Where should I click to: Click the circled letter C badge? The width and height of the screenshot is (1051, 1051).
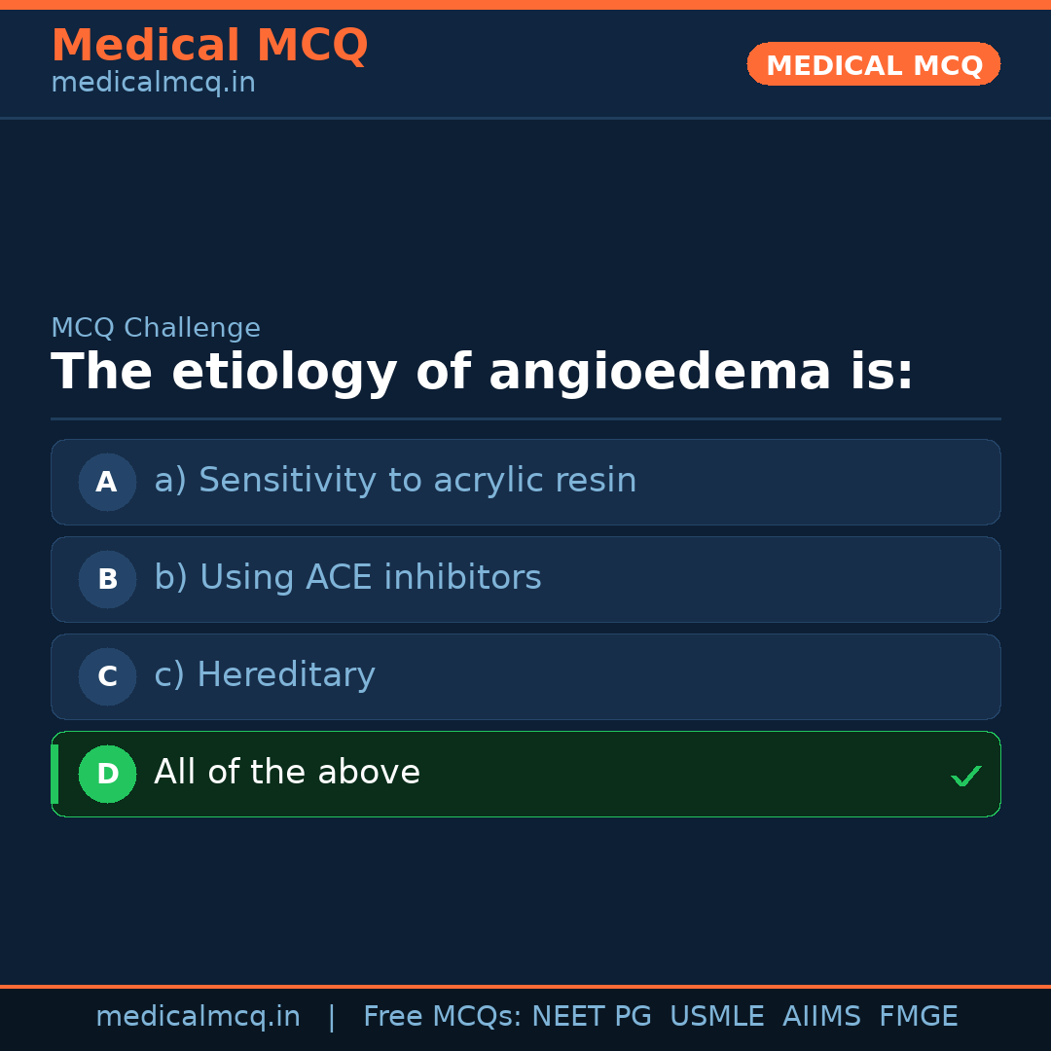coord(107,676)
